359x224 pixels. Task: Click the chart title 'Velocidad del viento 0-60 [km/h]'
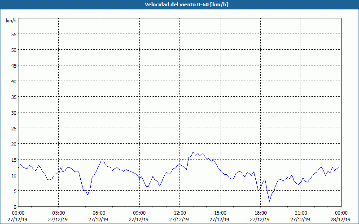click(x=187, y=4)
